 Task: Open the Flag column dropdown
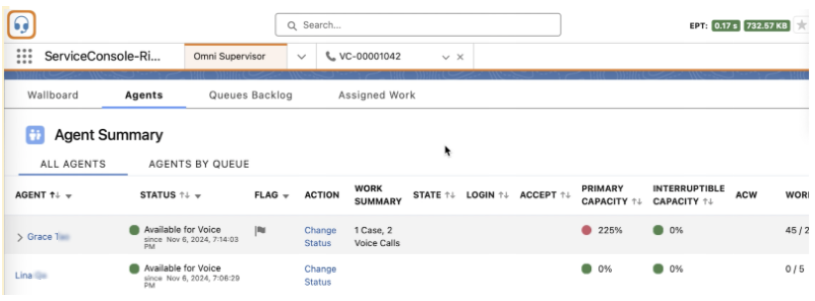286,196
